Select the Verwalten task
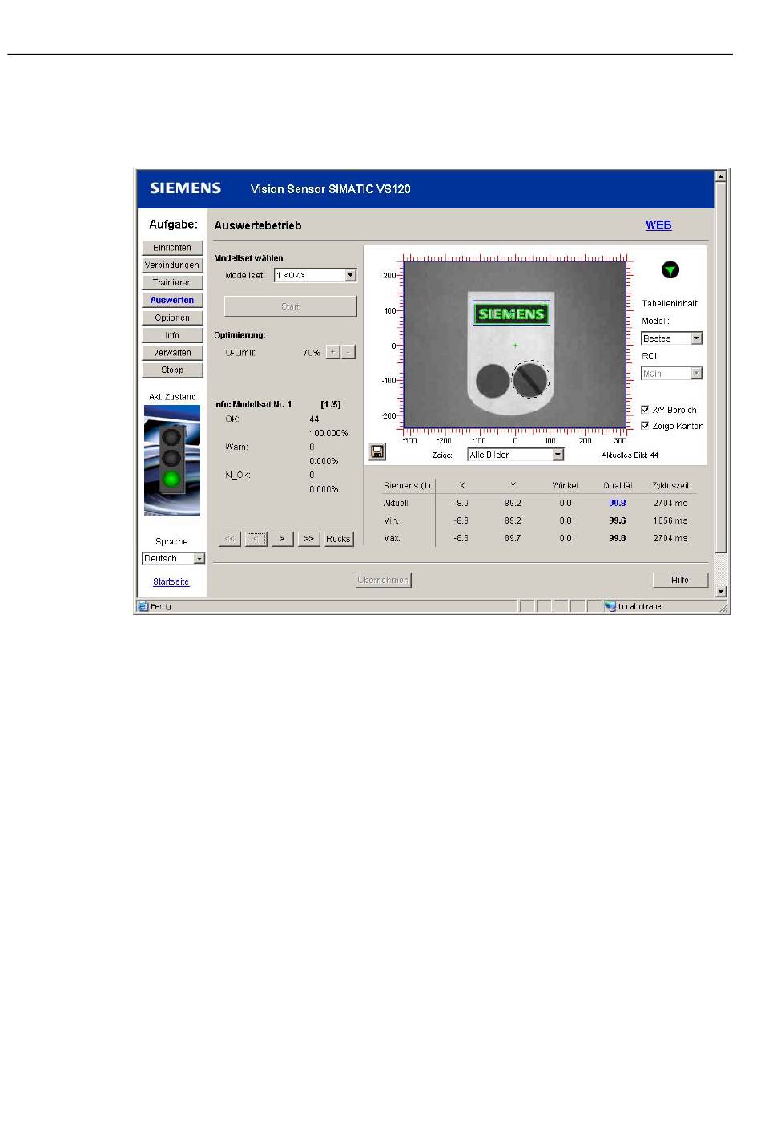Image resolution: width=761 pixels, height=1121 pixels. pyautogui.click(x=172, y=353)
